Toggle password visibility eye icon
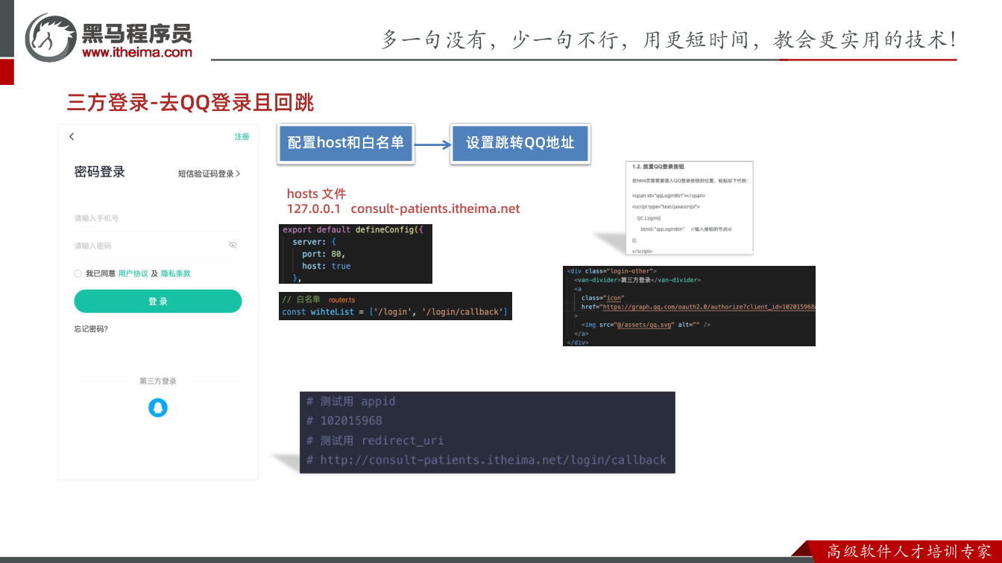Viewport: 1002px width, 563px height. coord(233,245)
